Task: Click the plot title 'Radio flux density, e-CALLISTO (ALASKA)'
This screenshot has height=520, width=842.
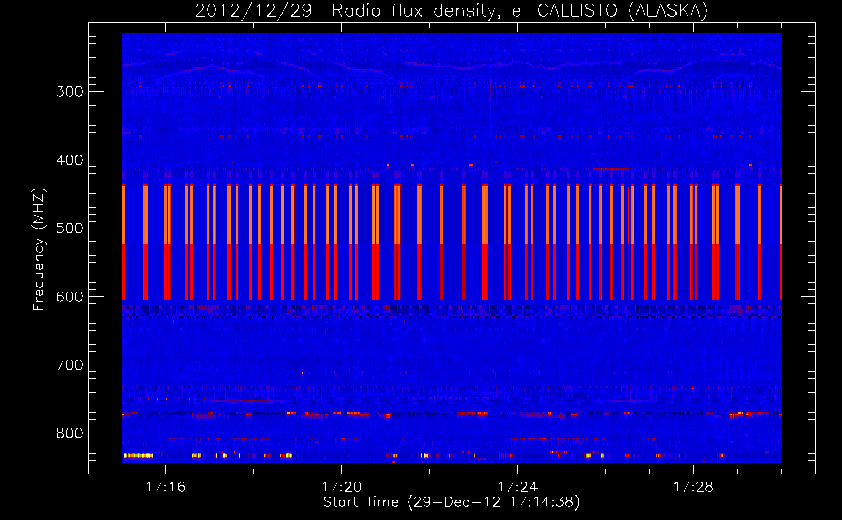Action: click(x=519, y=11)
